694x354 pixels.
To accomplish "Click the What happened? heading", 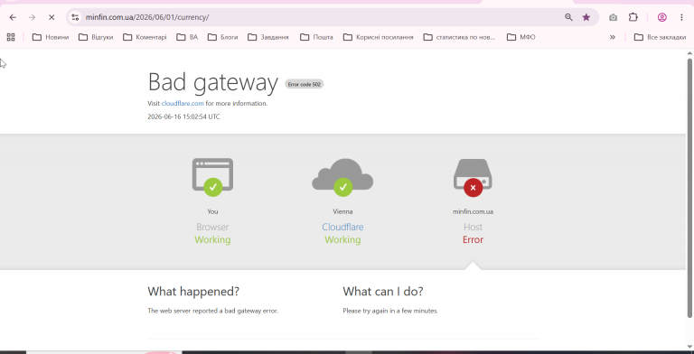I will [193, 292].
